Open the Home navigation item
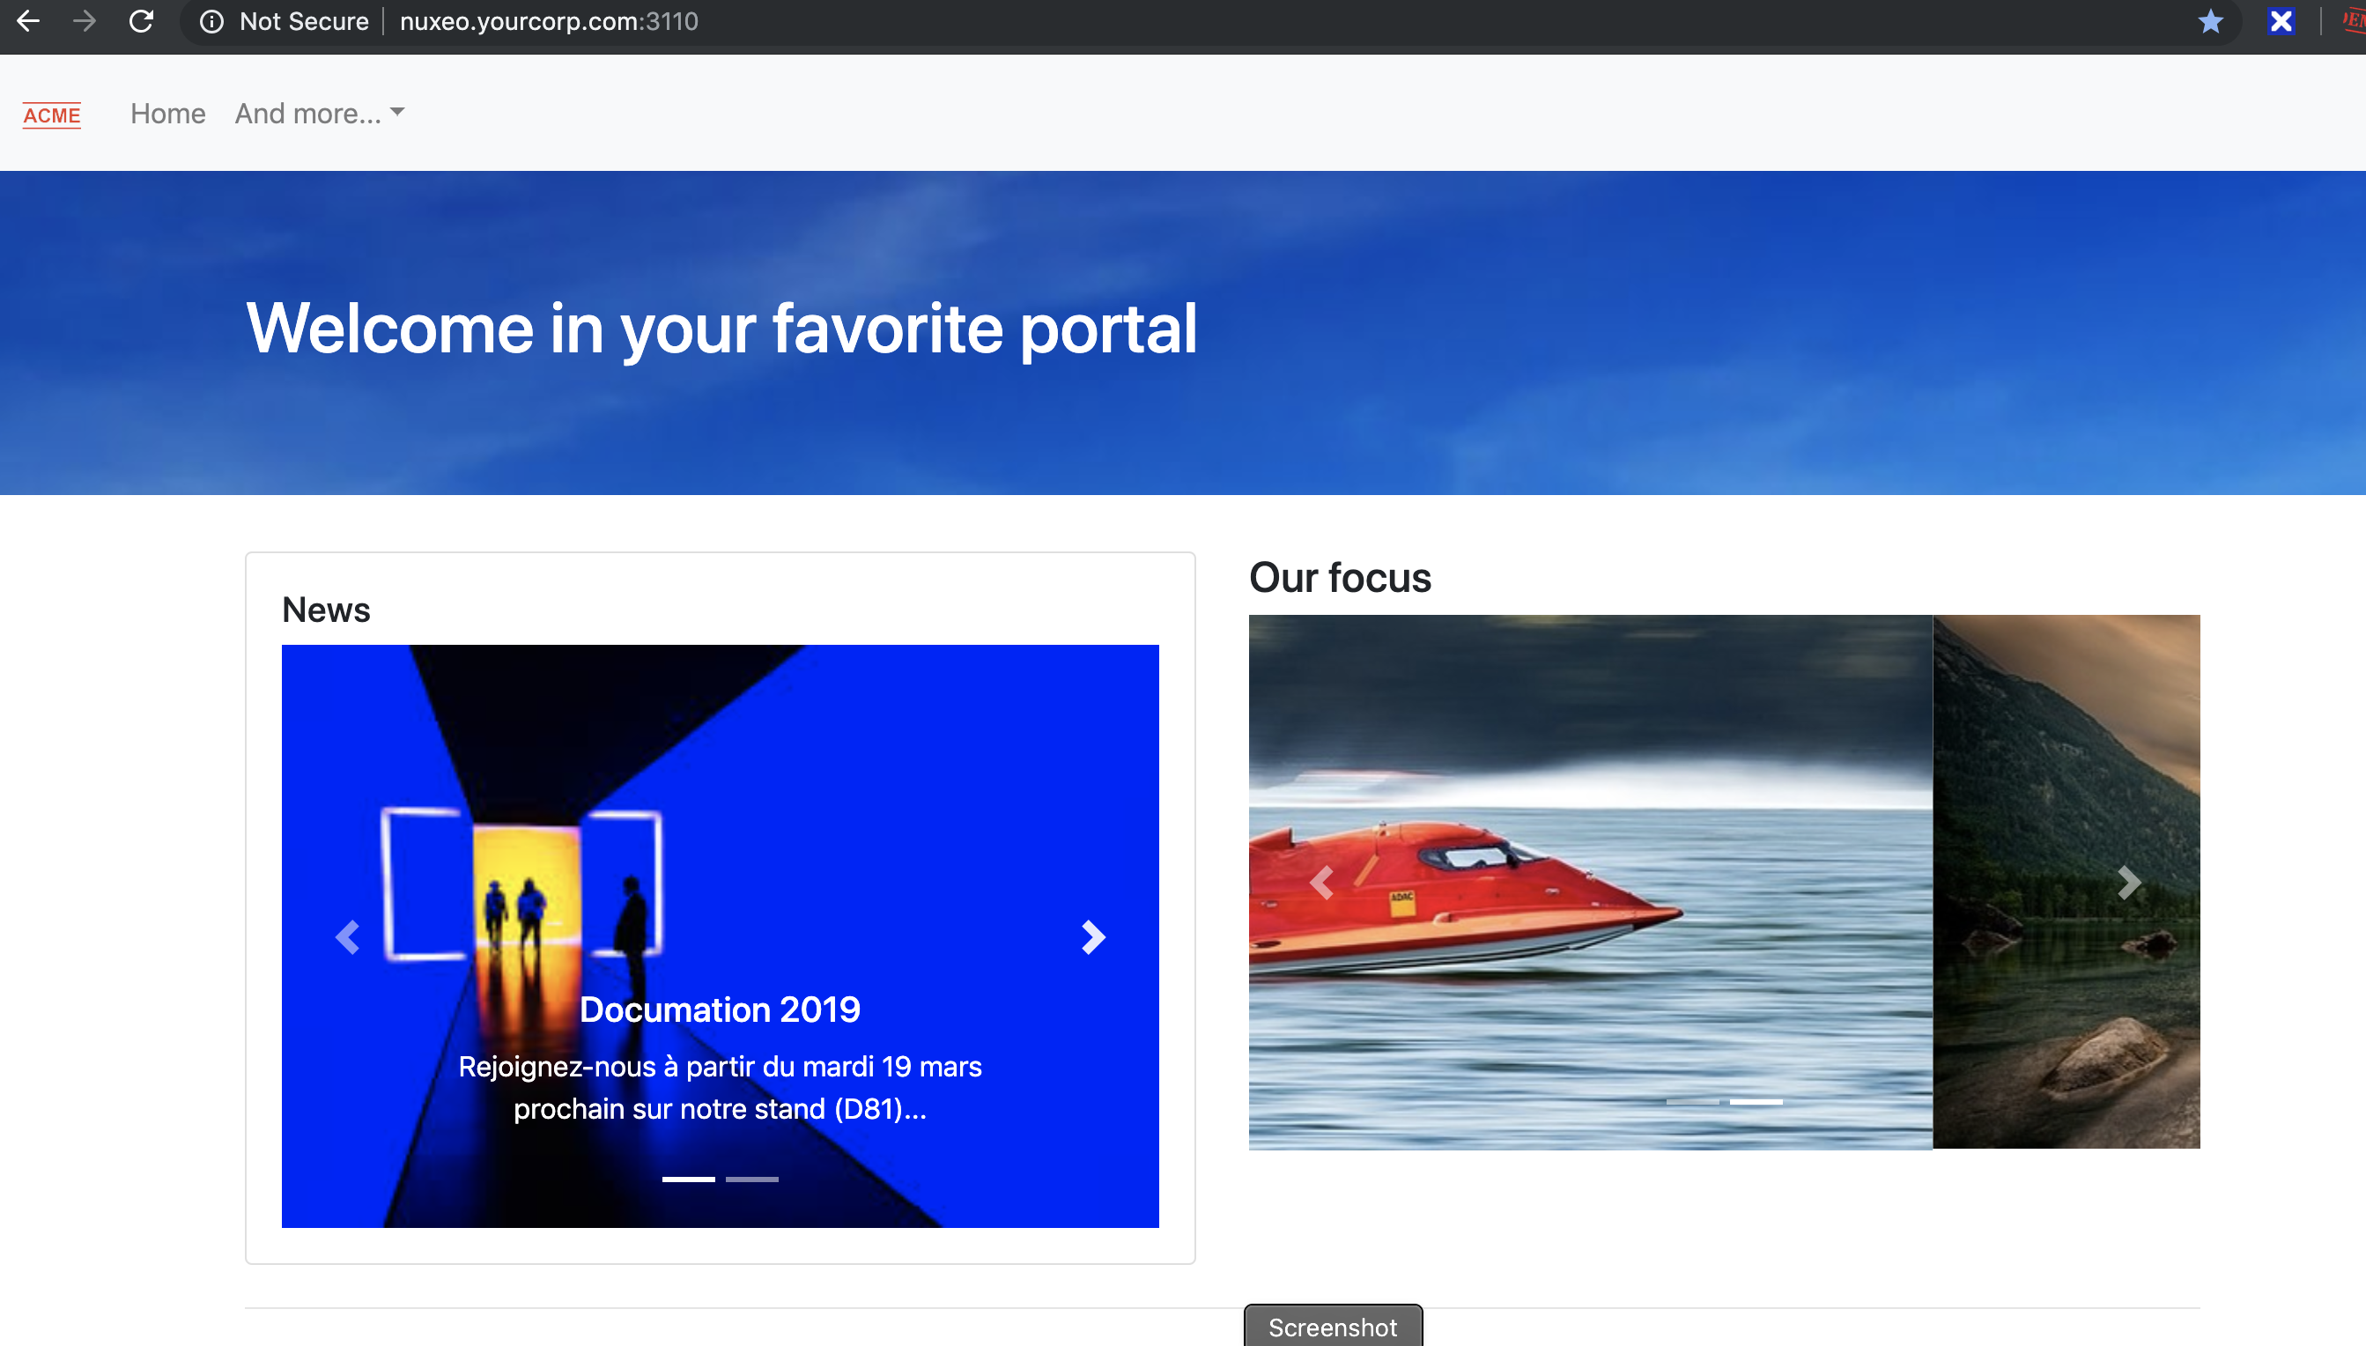 [167, 114]
